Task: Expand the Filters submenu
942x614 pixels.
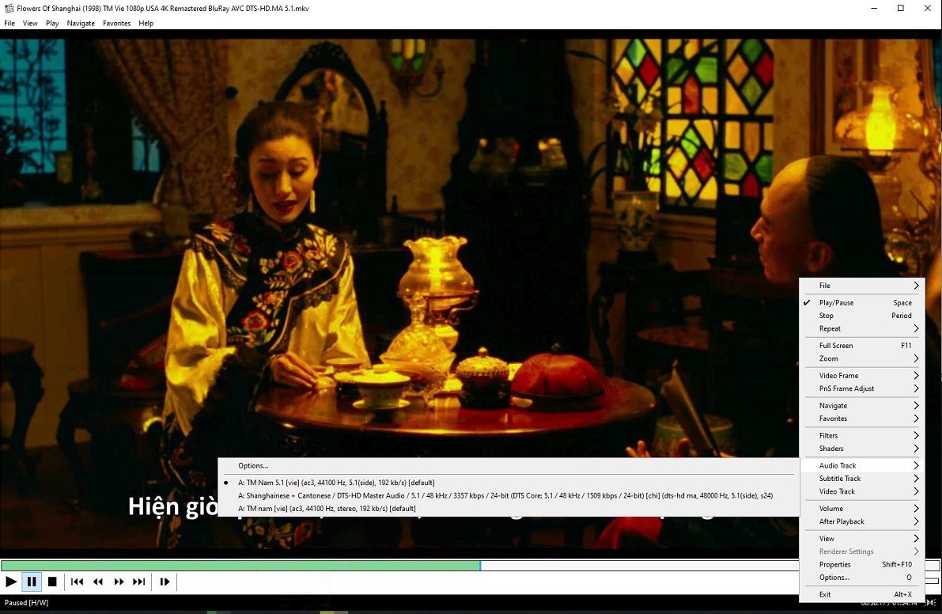Action: [862, 435]
